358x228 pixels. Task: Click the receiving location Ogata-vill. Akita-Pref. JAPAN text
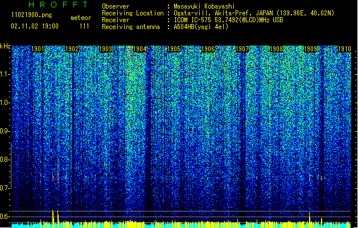click(x=254, y=13)
